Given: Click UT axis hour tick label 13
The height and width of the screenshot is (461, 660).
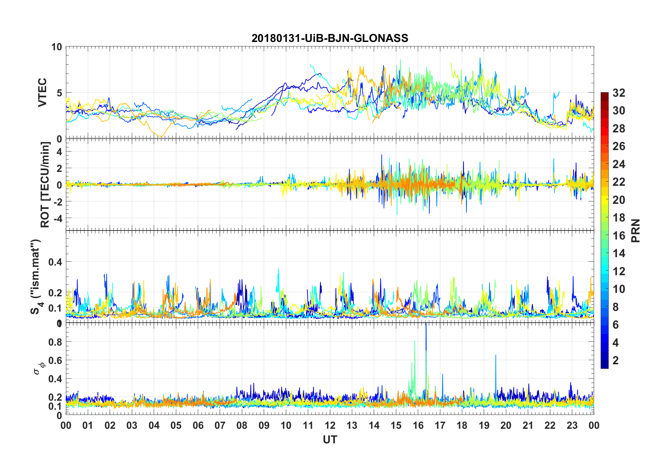Looking at the screenshot, I should (352, 426).
